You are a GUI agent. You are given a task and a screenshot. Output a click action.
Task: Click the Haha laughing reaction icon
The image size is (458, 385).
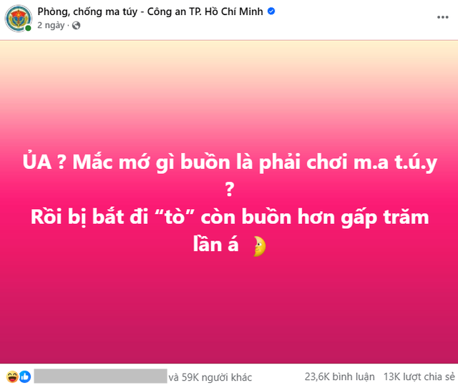point(12,377)
